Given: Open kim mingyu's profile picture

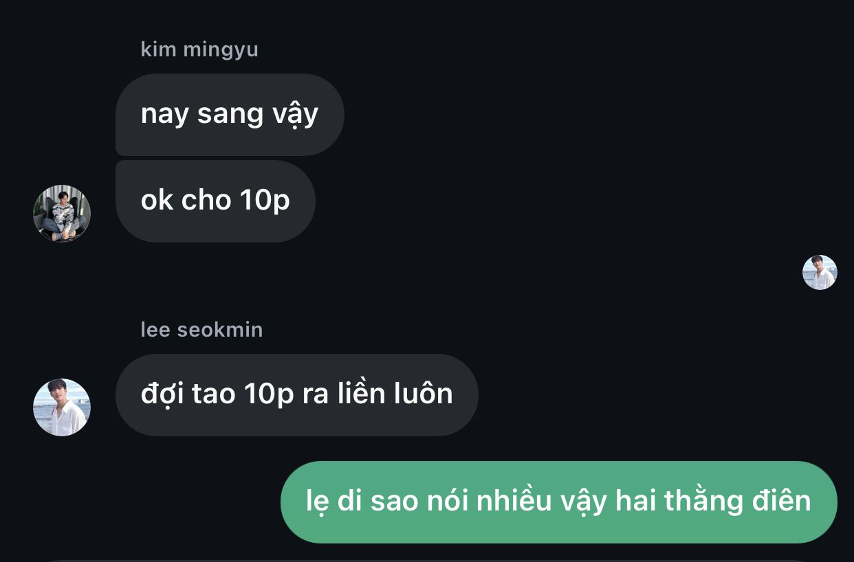Looking at the screenshot, I should click(x=62, y=213).
